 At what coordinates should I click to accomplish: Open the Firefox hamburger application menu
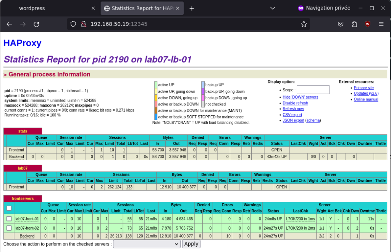click(x=381, y=24)
